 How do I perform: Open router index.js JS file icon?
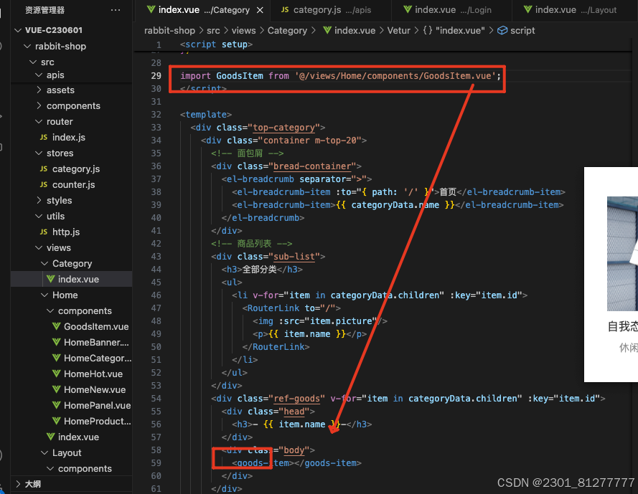(x=44, y=138)
